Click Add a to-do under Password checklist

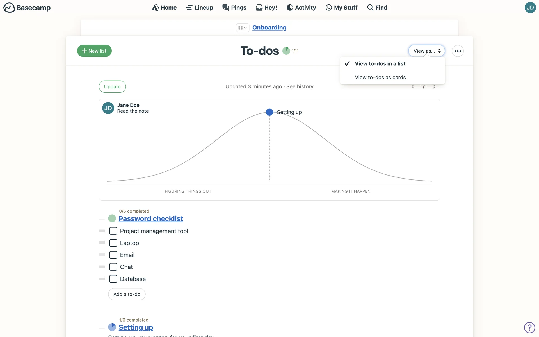[127, 294]
